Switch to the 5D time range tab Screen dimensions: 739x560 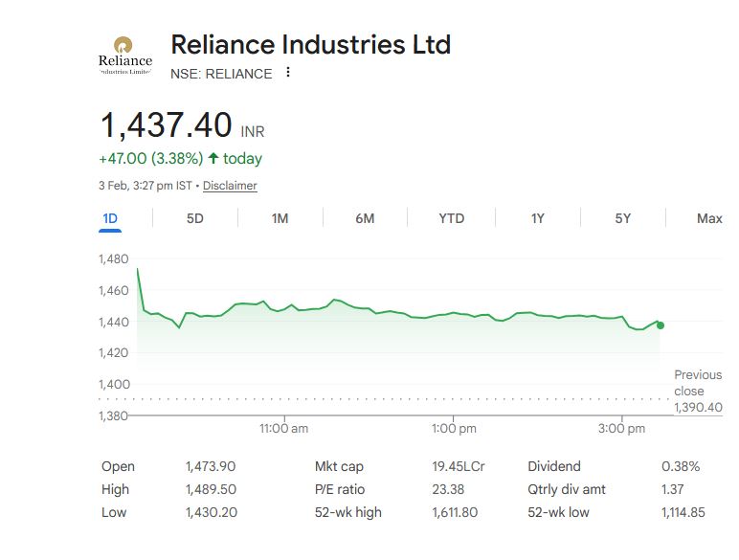195,218
